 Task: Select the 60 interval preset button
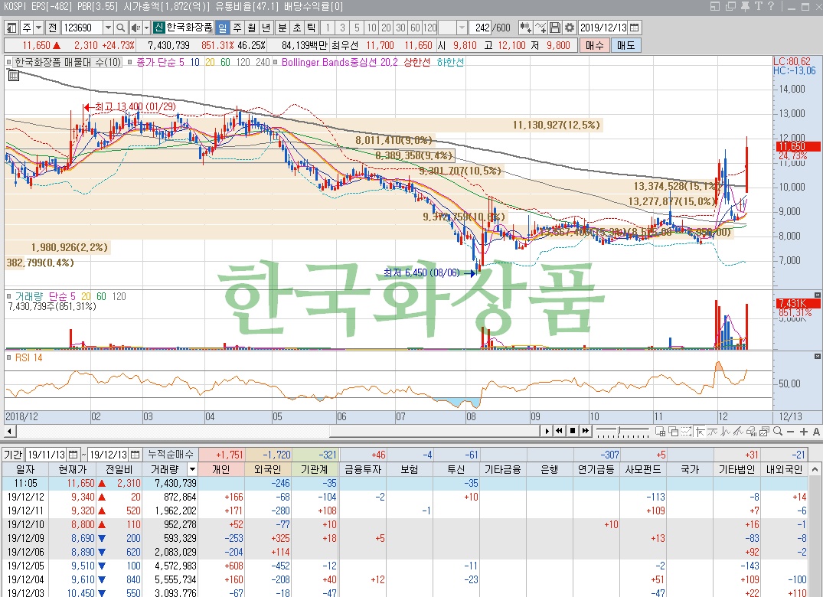click(415, 28)
